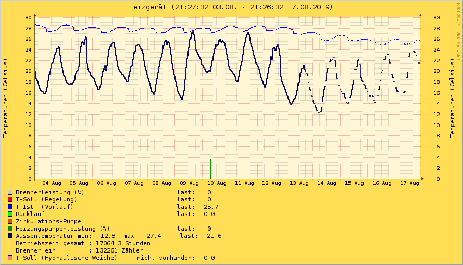Click the '13 Aug' x-axis label

[x=299, y=183]
